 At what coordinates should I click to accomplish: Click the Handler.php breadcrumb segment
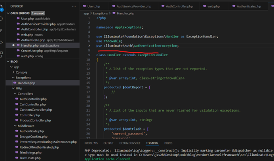[x=126, y=13]
